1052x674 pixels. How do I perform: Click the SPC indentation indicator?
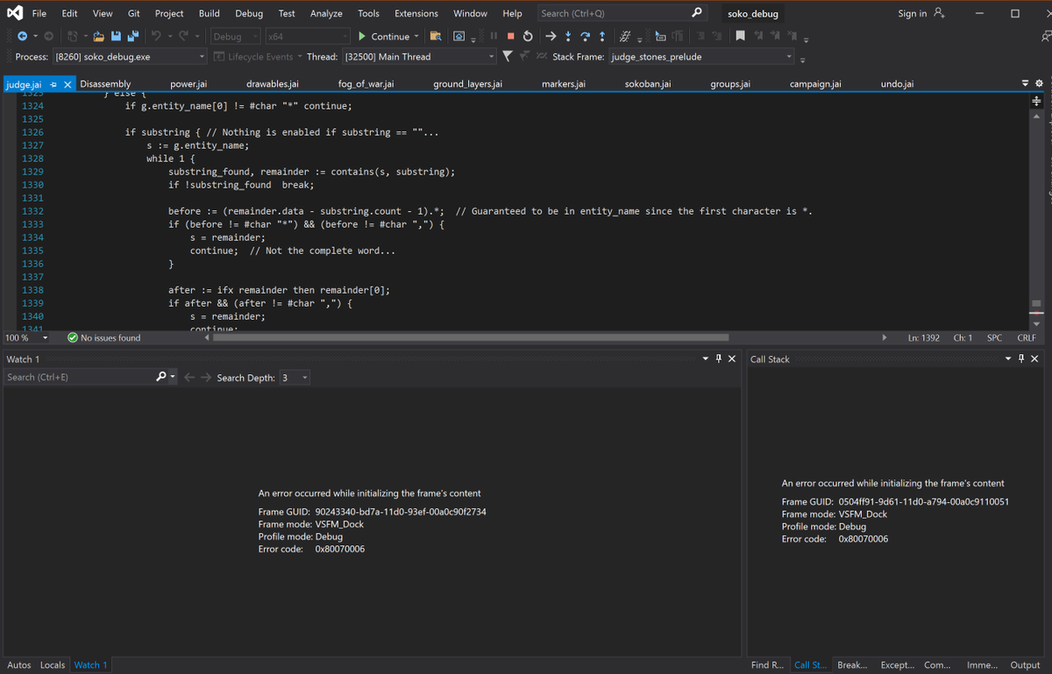click(x=994, y=337)
